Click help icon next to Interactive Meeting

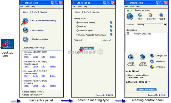point(111,22)
